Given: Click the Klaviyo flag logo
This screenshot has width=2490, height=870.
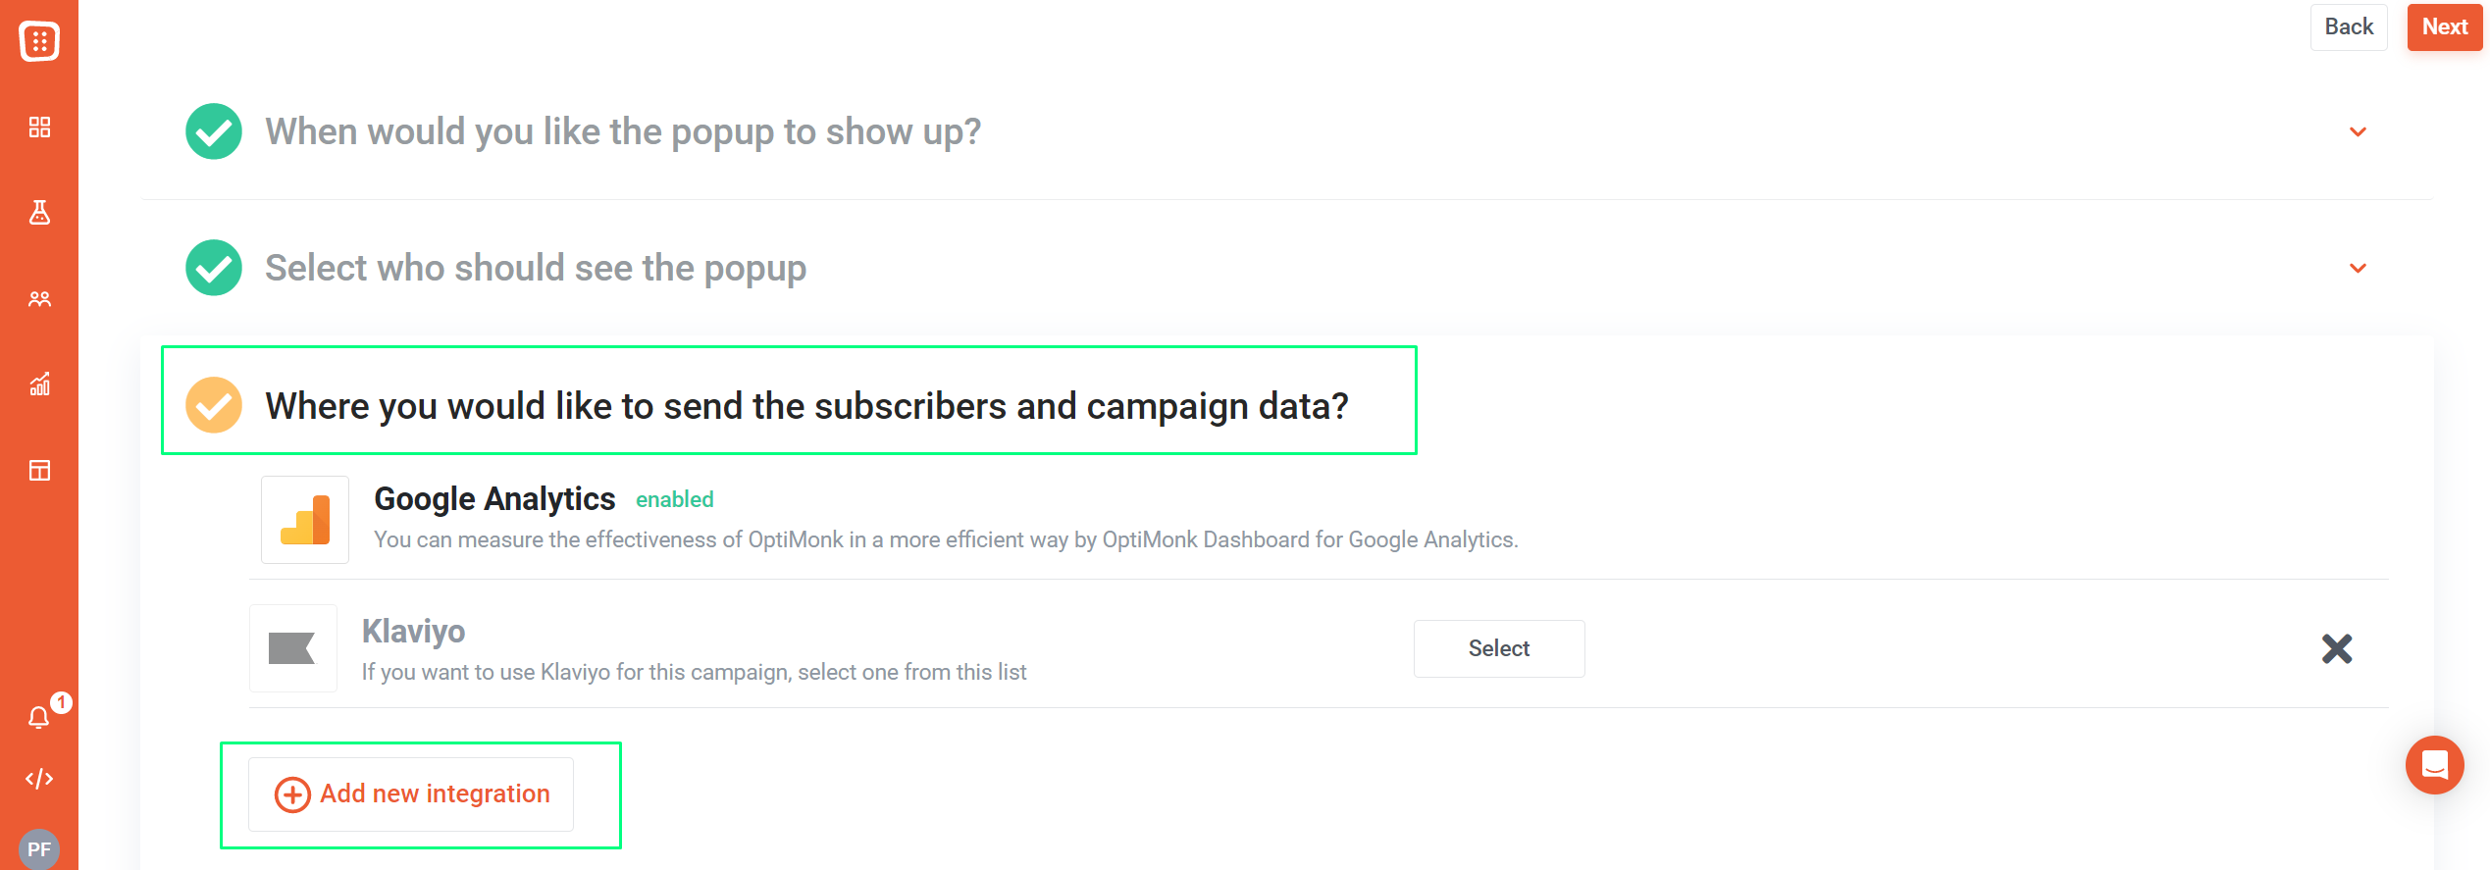Looking at the screenshot, I should click(293, 648).
